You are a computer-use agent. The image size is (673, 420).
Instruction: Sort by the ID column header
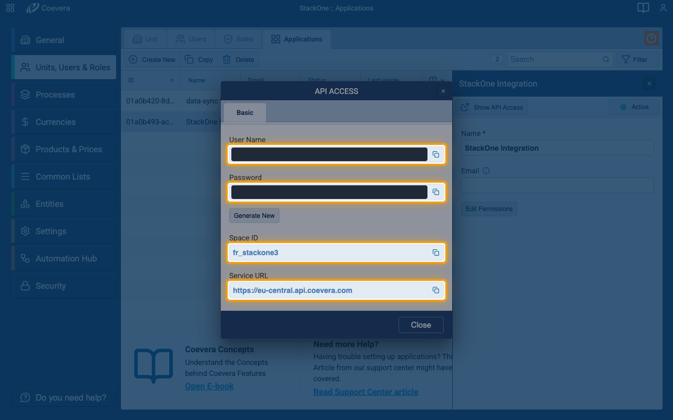coord(151,80)
